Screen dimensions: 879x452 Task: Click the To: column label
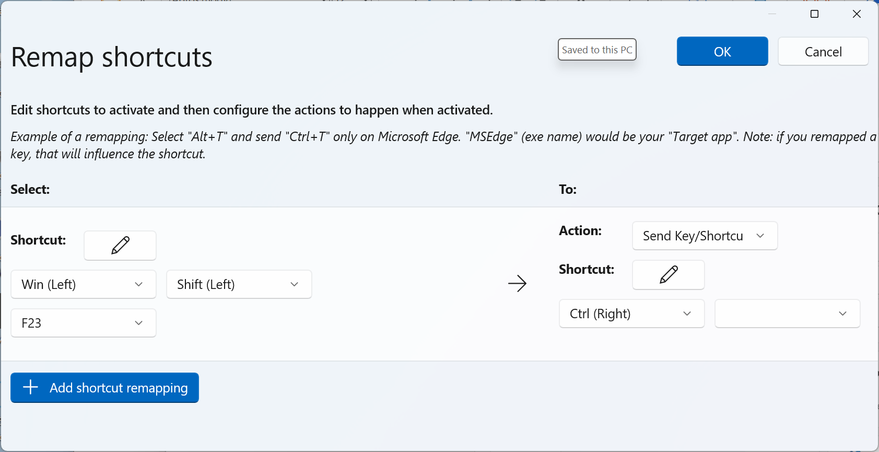click(x=568, y=189)
